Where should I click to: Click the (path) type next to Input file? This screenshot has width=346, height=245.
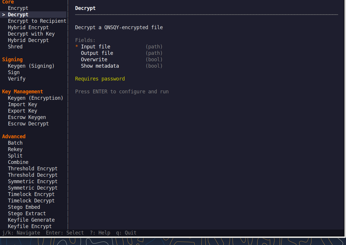154,46
